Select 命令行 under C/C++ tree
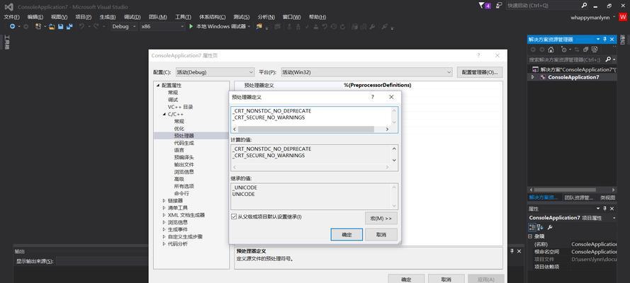 (x=181, y=193)
